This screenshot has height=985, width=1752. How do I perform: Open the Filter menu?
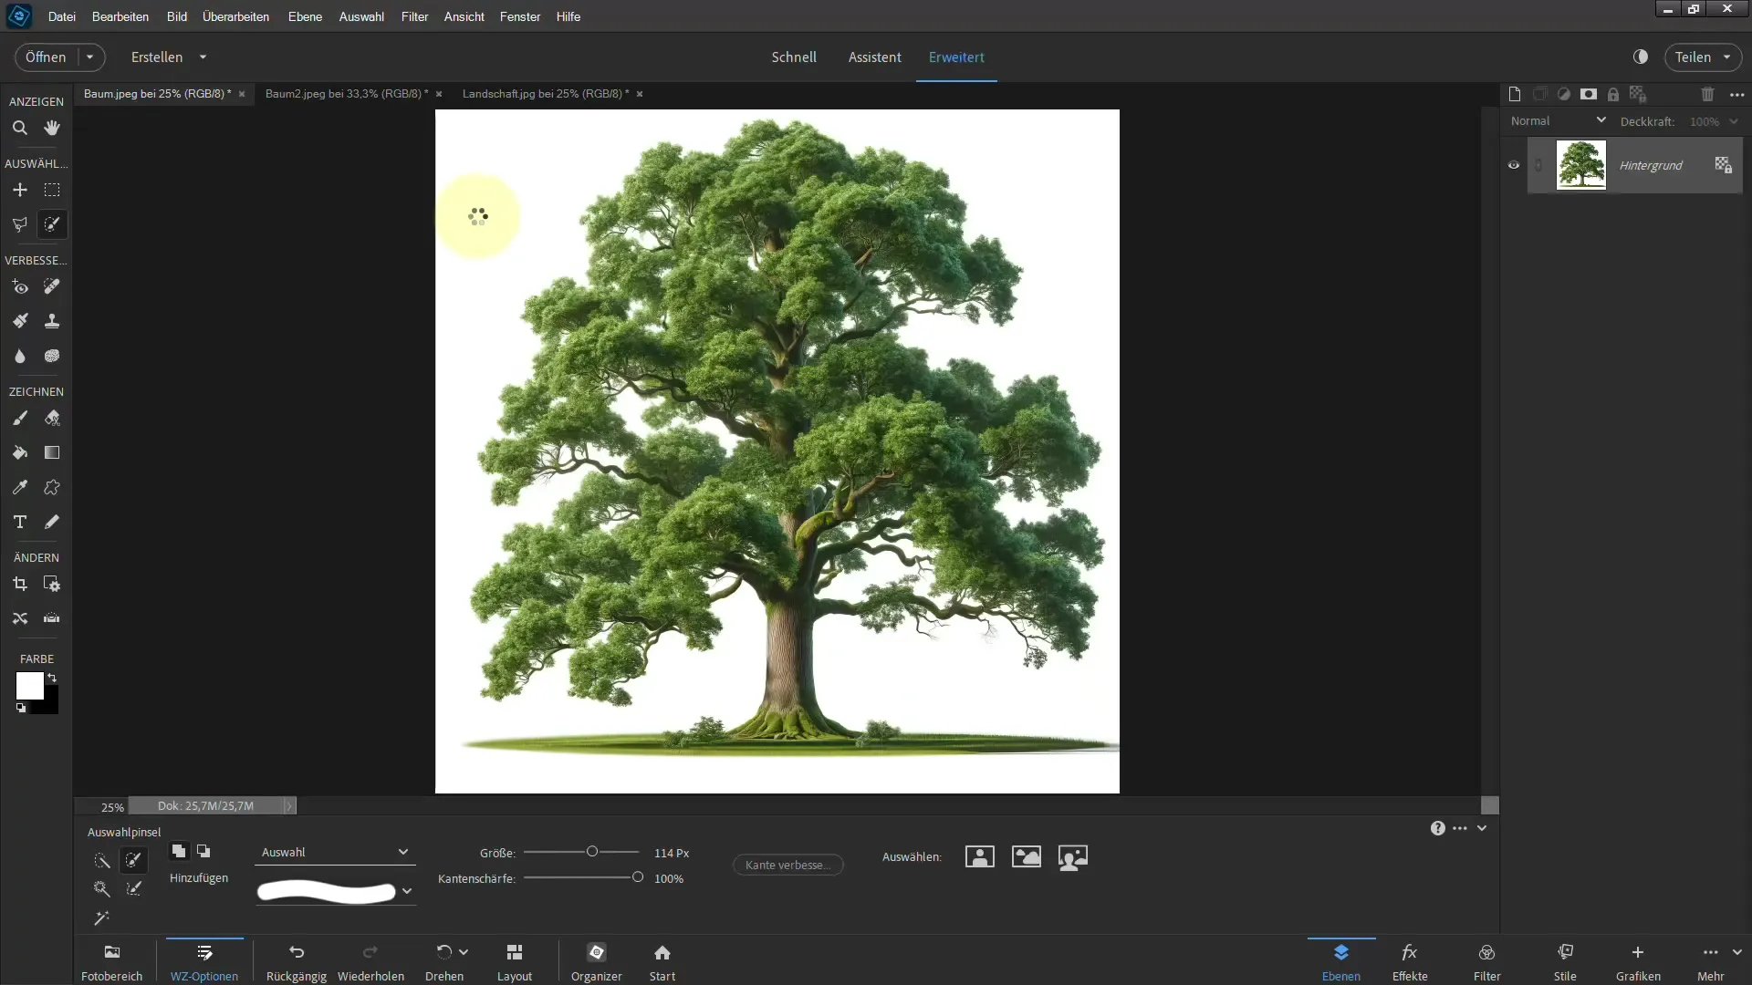[x=414, y=16]
